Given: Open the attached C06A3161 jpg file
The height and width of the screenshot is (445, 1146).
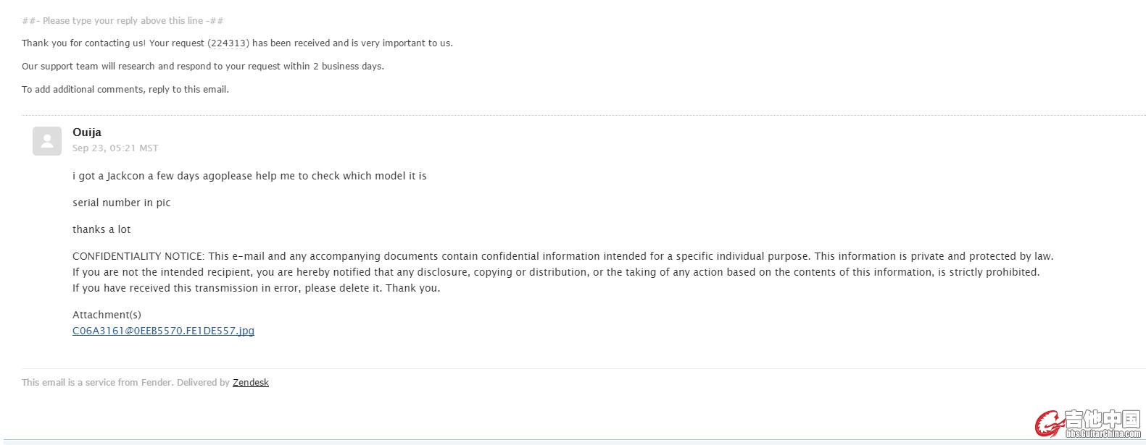Looking at the screenshot, I should click(163, 331).
